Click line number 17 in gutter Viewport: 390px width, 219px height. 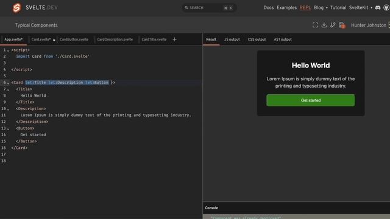[x=4, y=154]
